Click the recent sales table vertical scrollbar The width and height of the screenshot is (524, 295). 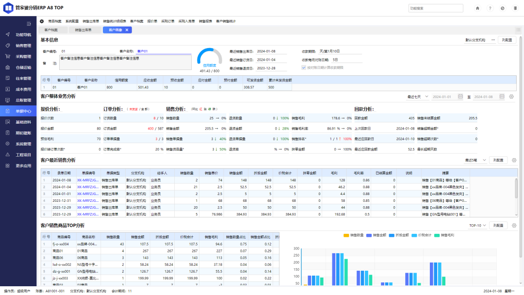pos(516,188)
